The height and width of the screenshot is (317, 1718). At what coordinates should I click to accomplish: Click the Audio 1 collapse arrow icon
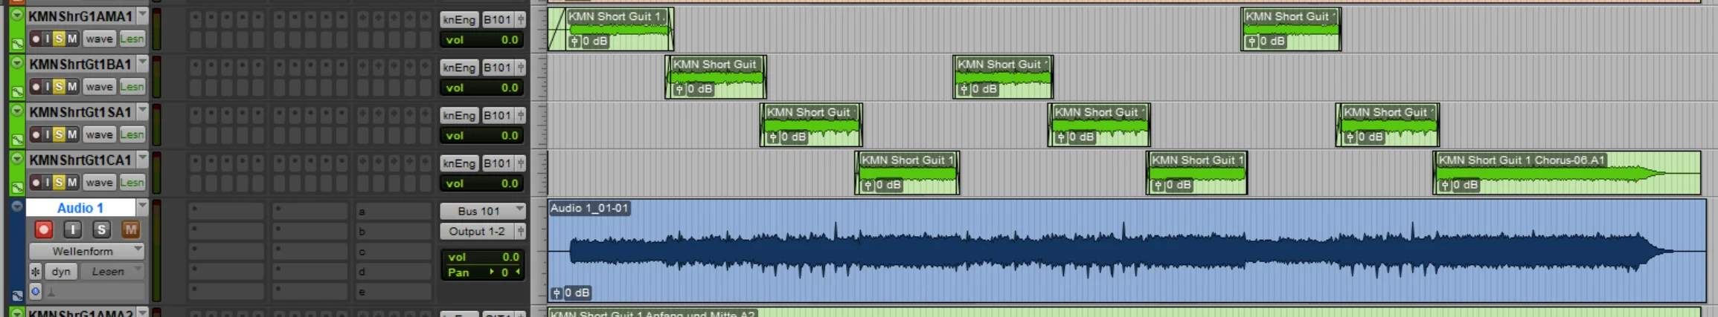point(16,206)
